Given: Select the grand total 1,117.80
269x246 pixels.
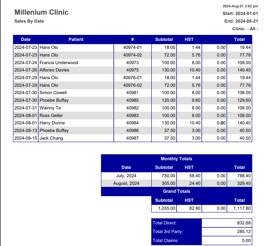Looking at the screenshot, I should tap(242, 208).
